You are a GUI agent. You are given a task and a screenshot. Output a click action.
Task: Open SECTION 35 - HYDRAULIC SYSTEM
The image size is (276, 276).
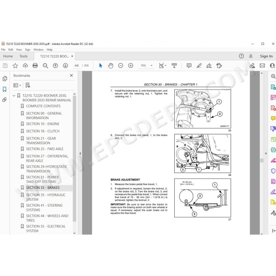tap(46, 197)
